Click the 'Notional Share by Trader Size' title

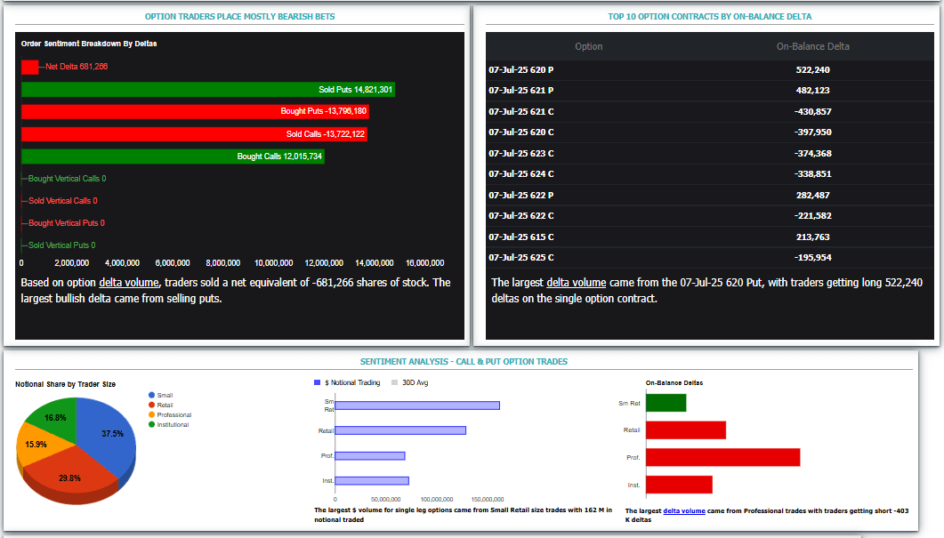[x=65, y=384]
